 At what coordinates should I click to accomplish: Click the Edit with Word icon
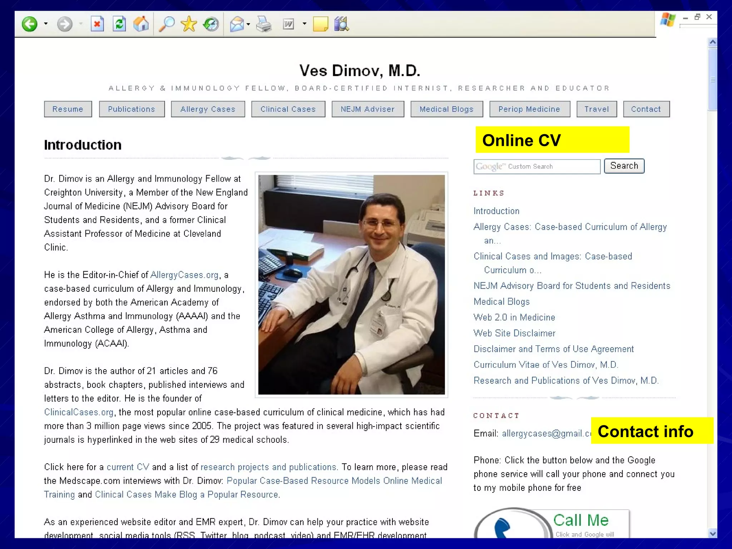click(288, 24)
